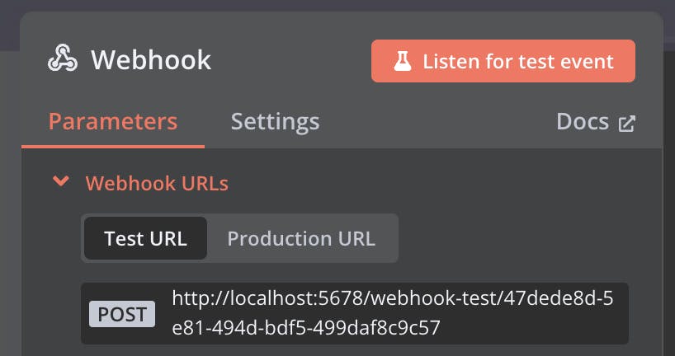
Task: Click the second line of the webhook URL
Action: point(305,328)
